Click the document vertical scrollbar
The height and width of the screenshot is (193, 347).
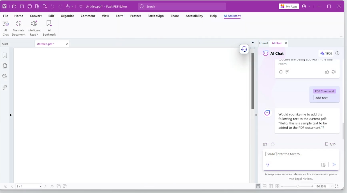coord(253,81)
